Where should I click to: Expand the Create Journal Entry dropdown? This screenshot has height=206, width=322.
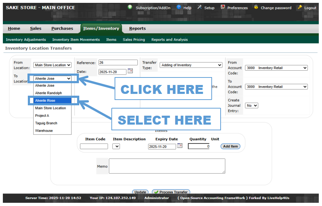tap(251, 106)
